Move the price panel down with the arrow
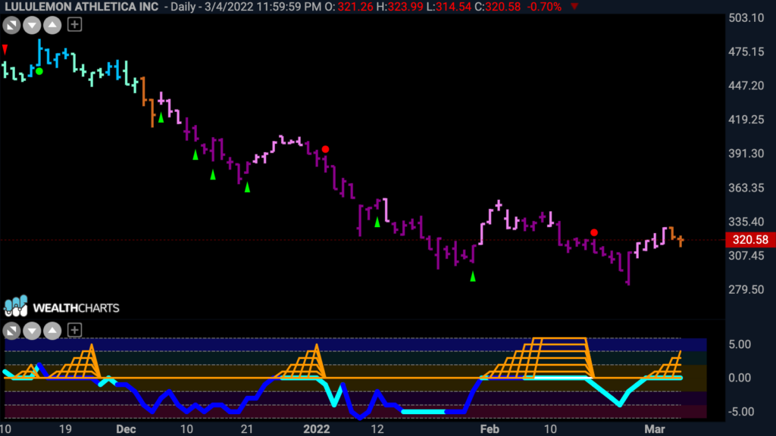Screen dimensions: 776x436 coord(32,25)
